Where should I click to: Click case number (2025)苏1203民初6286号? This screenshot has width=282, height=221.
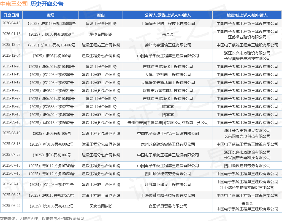[51, 75]
